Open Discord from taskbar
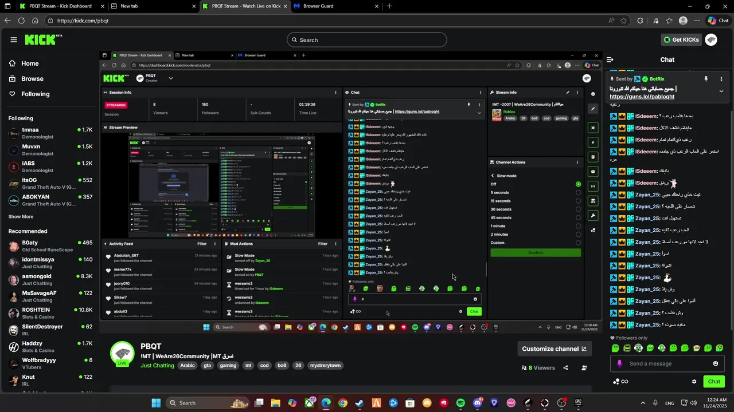Viewport: 734px width, 412px height. 478,403
